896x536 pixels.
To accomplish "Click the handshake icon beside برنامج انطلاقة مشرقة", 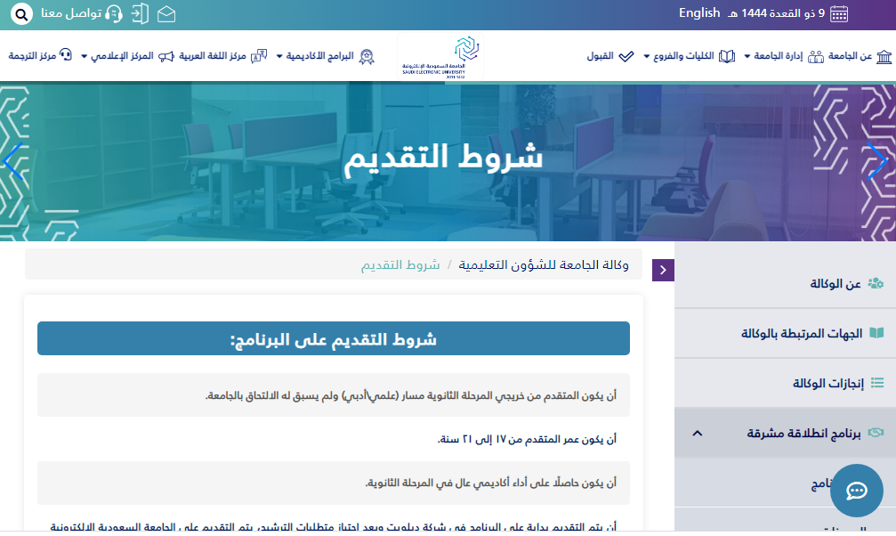I will [x=876, y=433].
